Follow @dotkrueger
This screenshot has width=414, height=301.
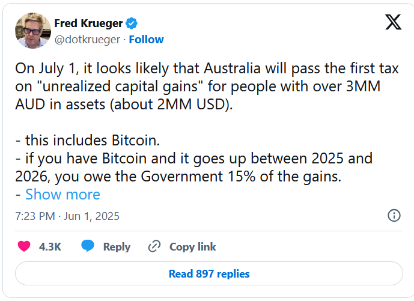146,40
